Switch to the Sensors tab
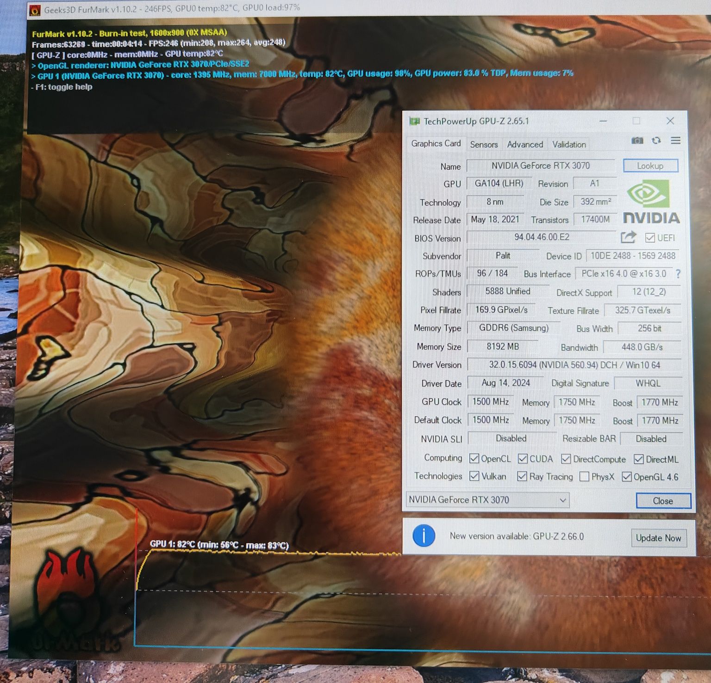This screenshot has width=711, height=683. [484, 144]
